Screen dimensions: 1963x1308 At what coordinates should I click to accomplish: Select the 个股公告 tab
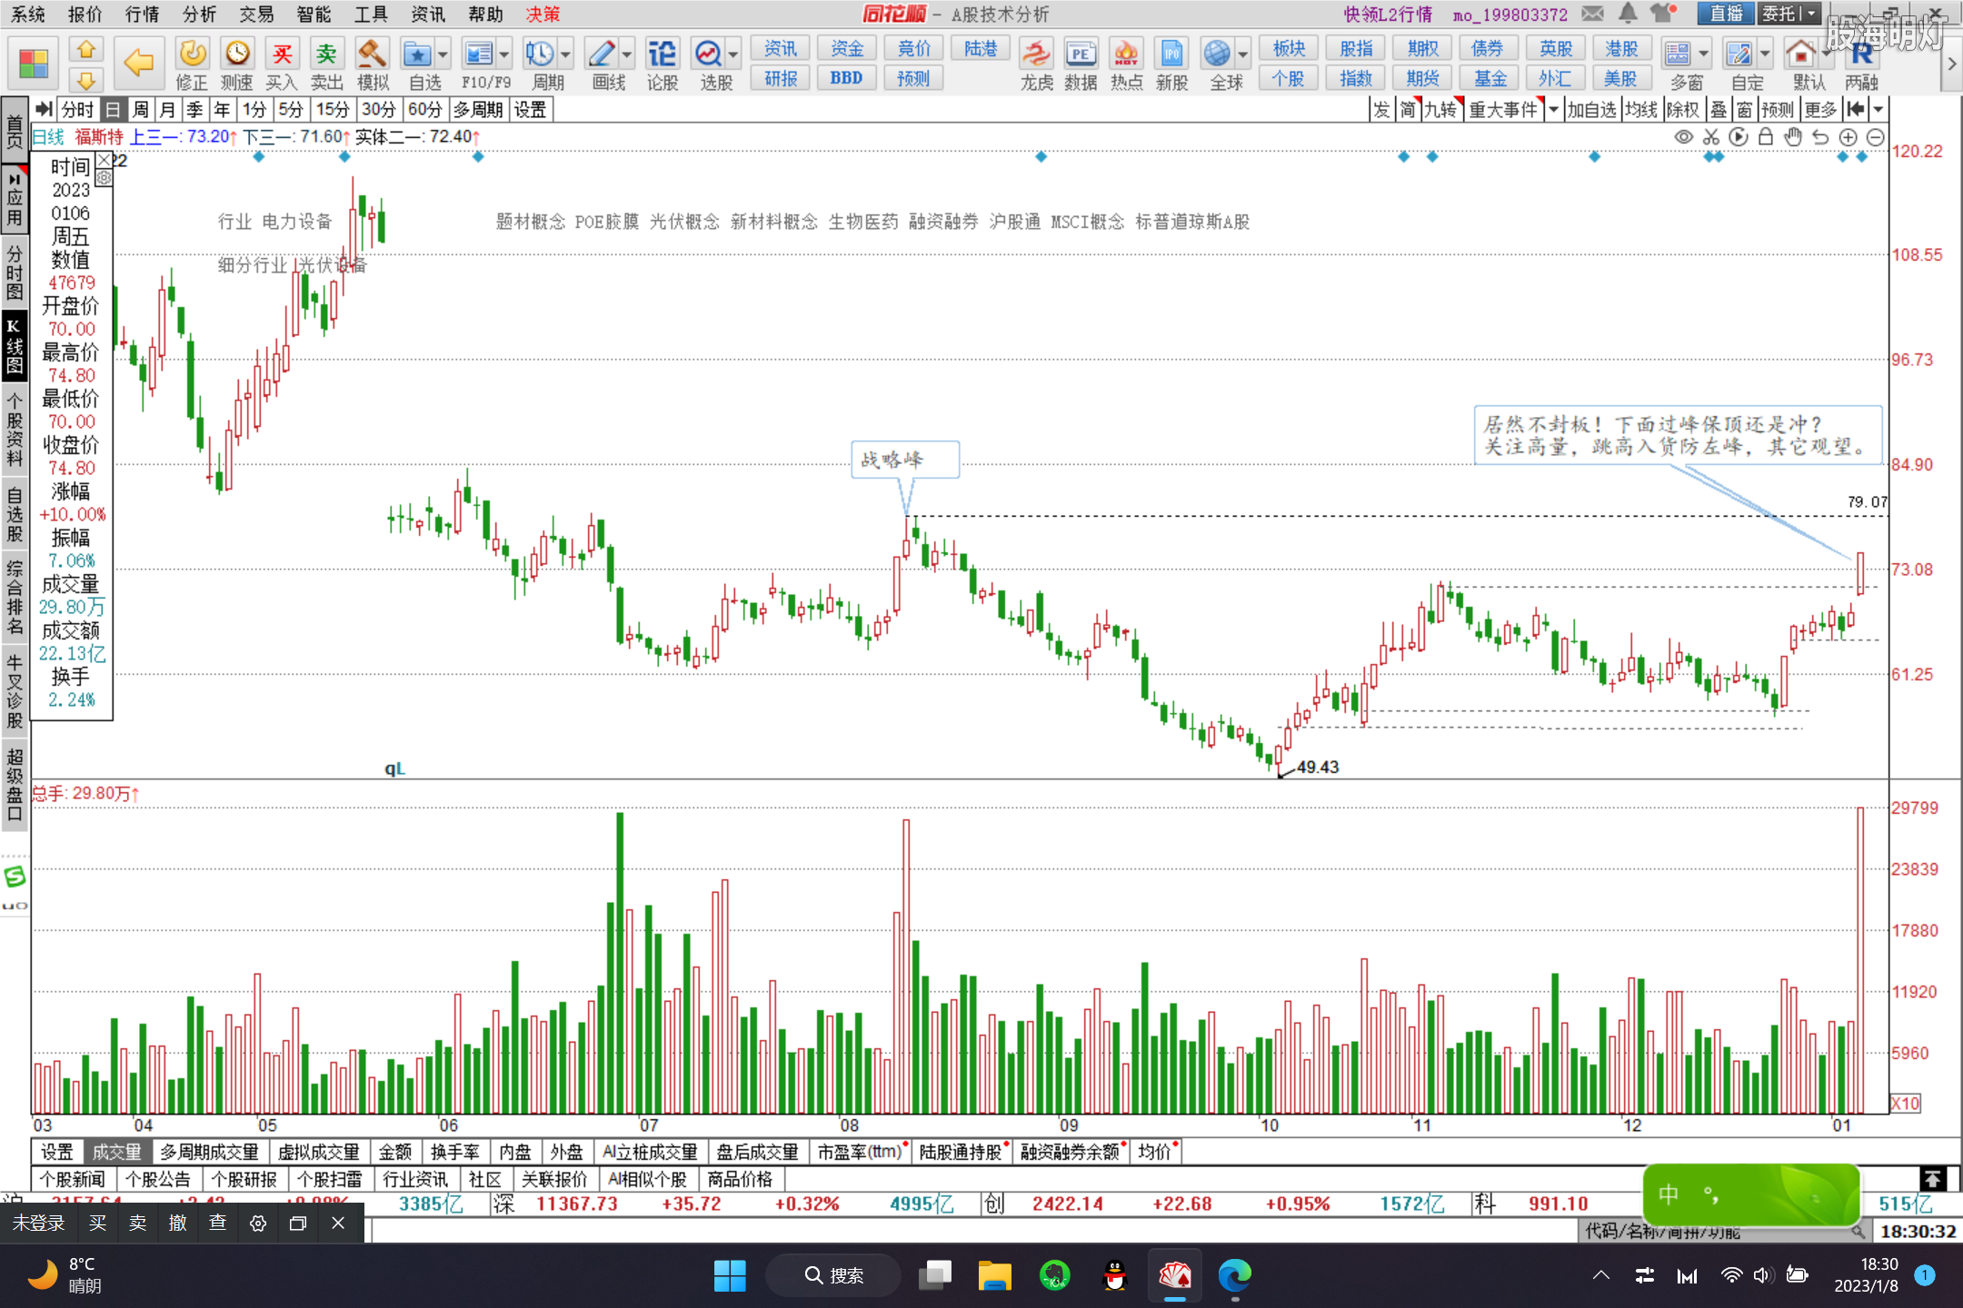tap(158, 1179)
